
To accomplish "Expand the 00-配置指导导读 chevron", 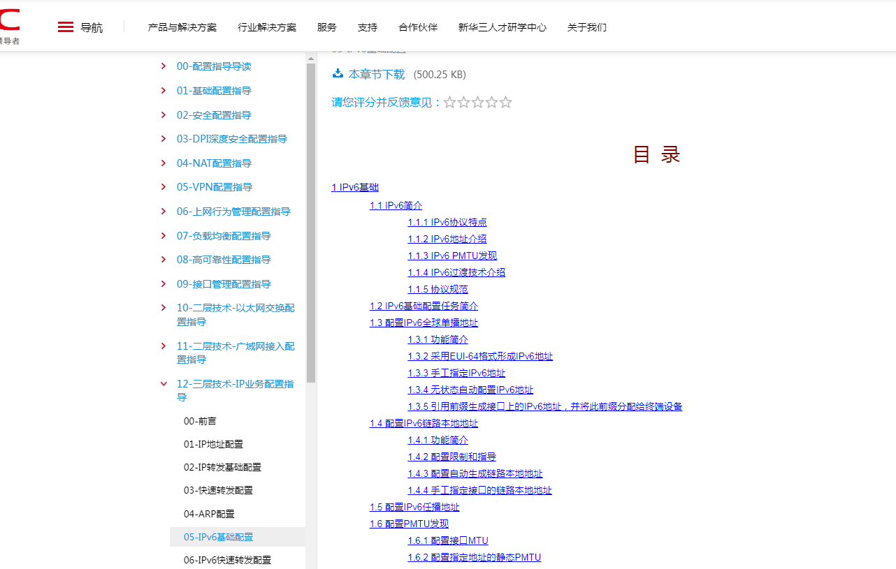I will (164, 66).
